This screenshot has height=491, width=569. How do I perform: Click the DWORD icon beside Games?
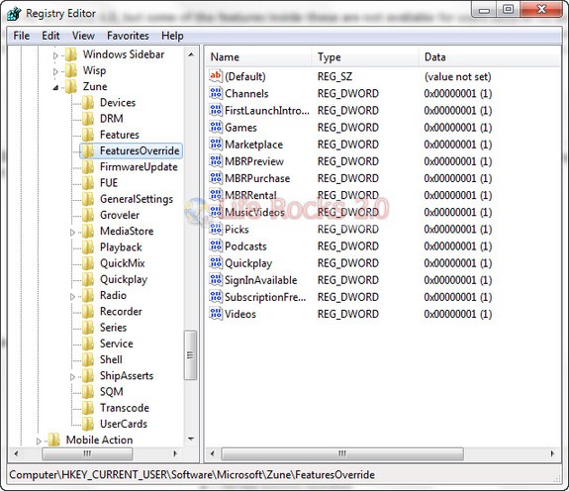(216, 127)
